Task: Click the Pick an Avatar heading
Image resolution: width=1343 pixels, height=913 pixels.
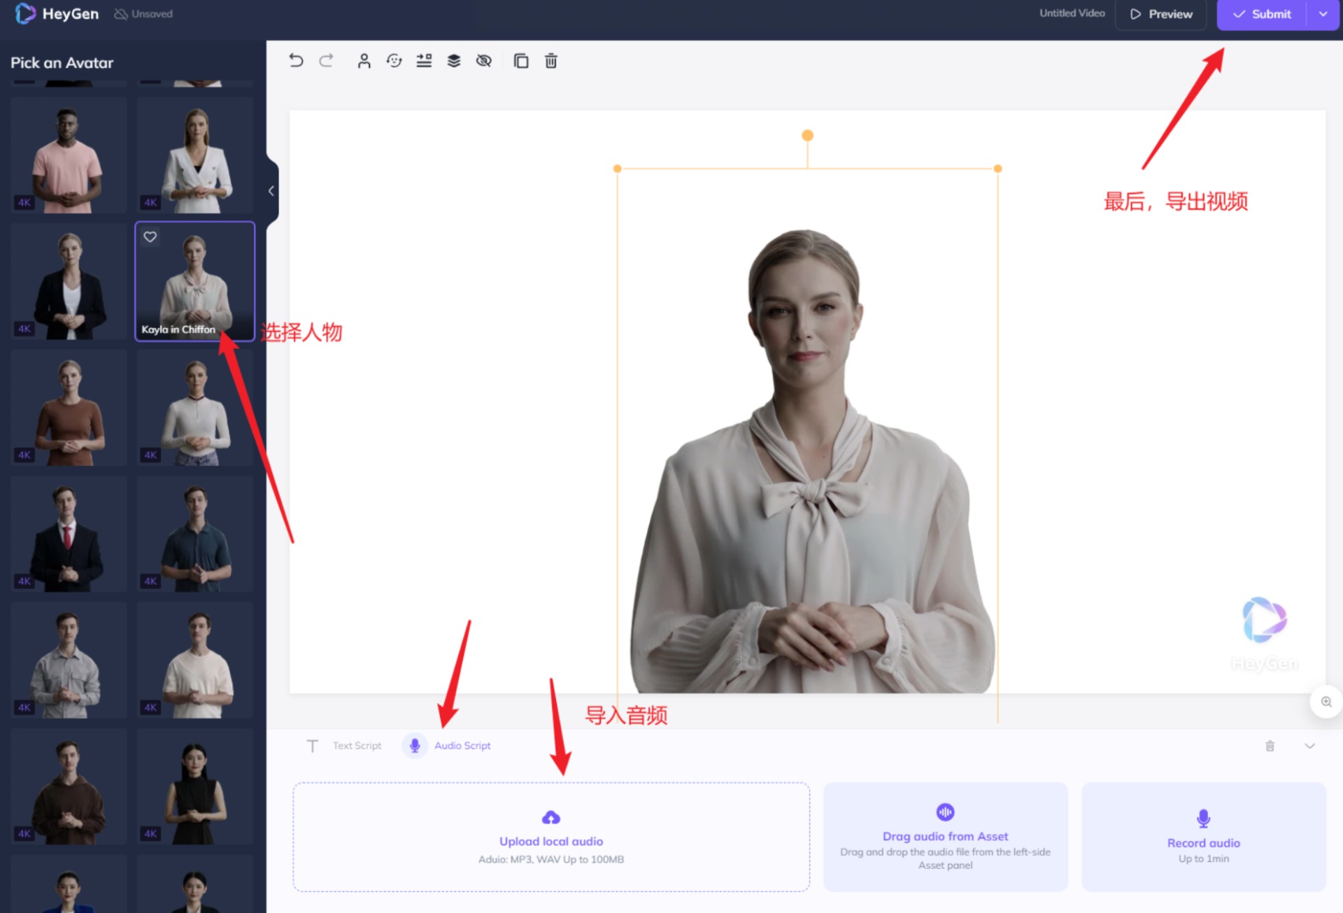Action: [62, 63]
